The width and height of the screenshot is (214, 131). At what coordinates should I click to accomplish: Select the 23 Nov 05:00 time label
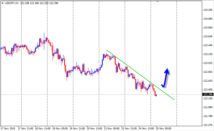click(112, 128)
